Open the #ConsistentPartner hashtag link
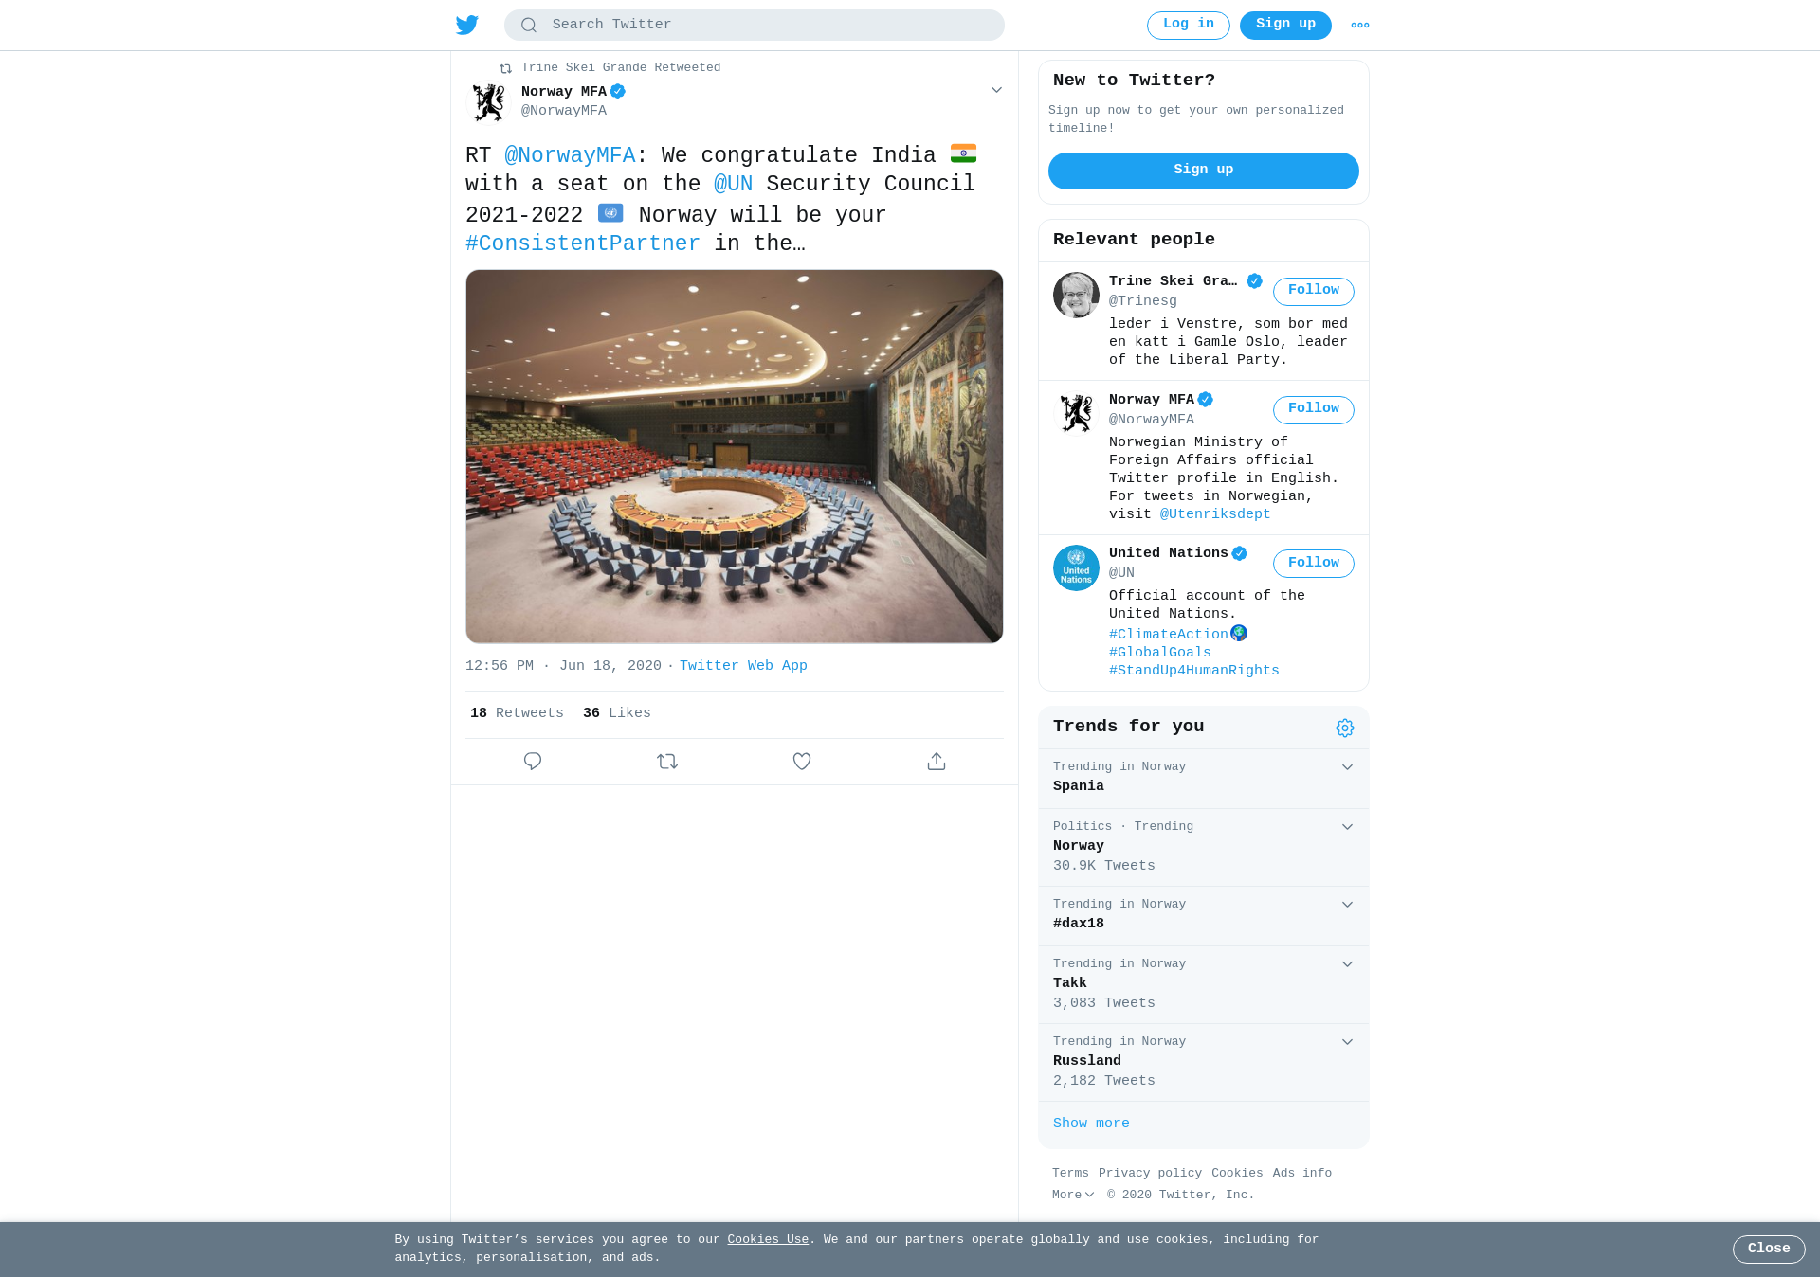Screen dimensions: 1820x1277 pyautogui.click(x=583, y=243)
